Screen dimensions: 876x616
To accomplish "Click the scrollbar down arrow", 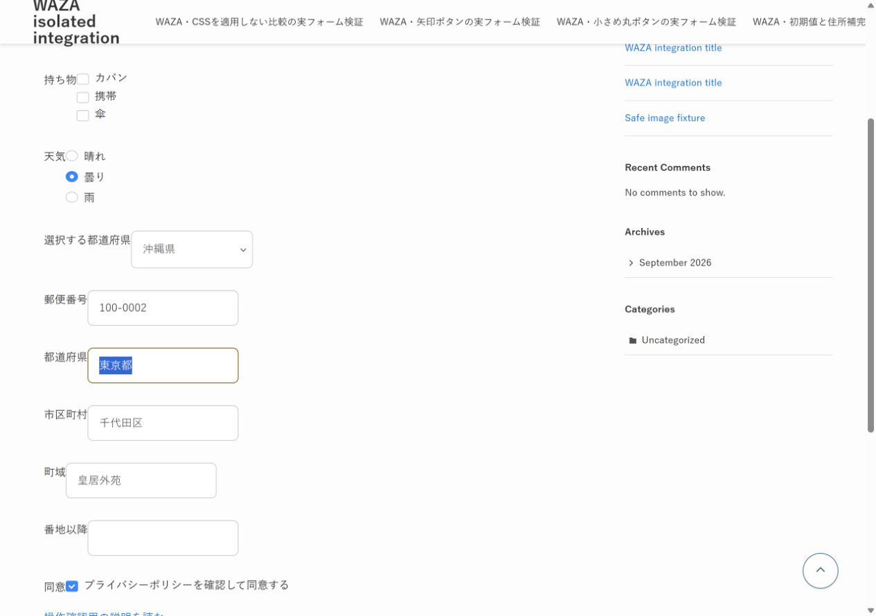I will [871, 610].
